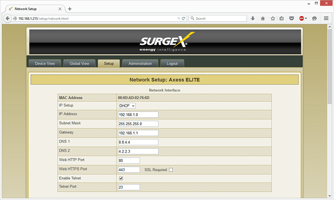334x200 pixels.
Task: Open a new browser tab
Action: pos(70,9)
